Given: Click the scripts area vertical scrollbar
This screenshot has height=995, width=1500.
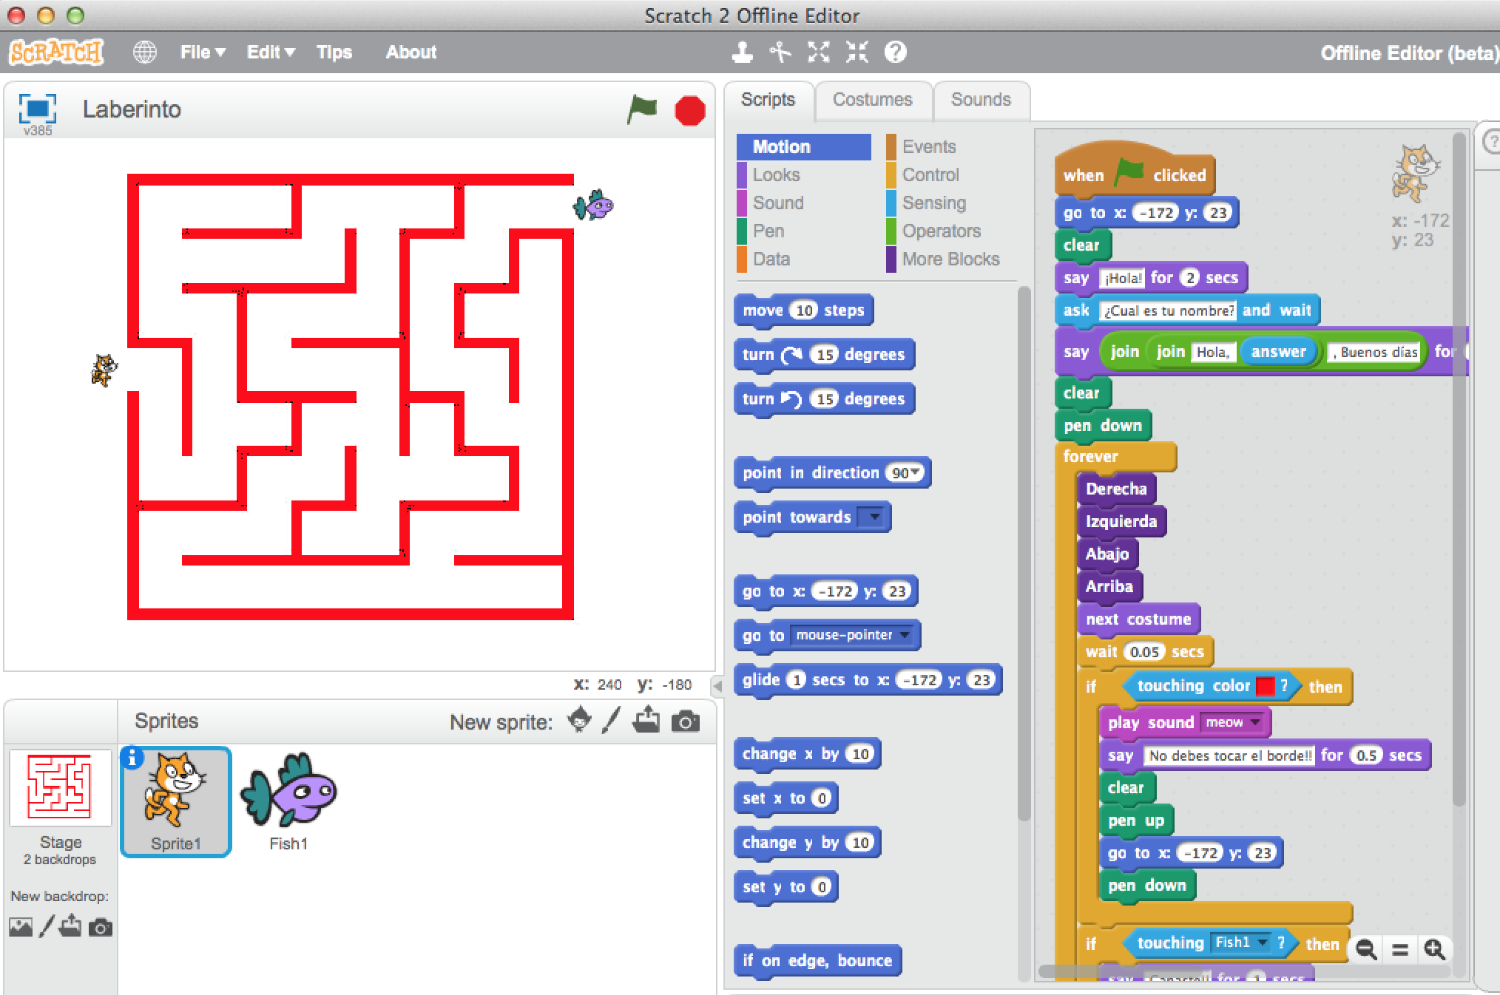Looking at the screenshot, I should click(x=1459, y=469).
